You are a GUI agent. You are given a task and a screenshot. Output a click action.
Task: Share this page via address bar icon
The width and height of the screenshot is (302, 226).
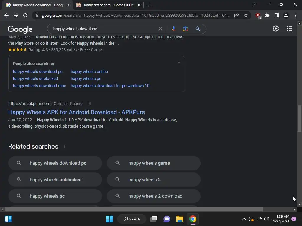237,15
